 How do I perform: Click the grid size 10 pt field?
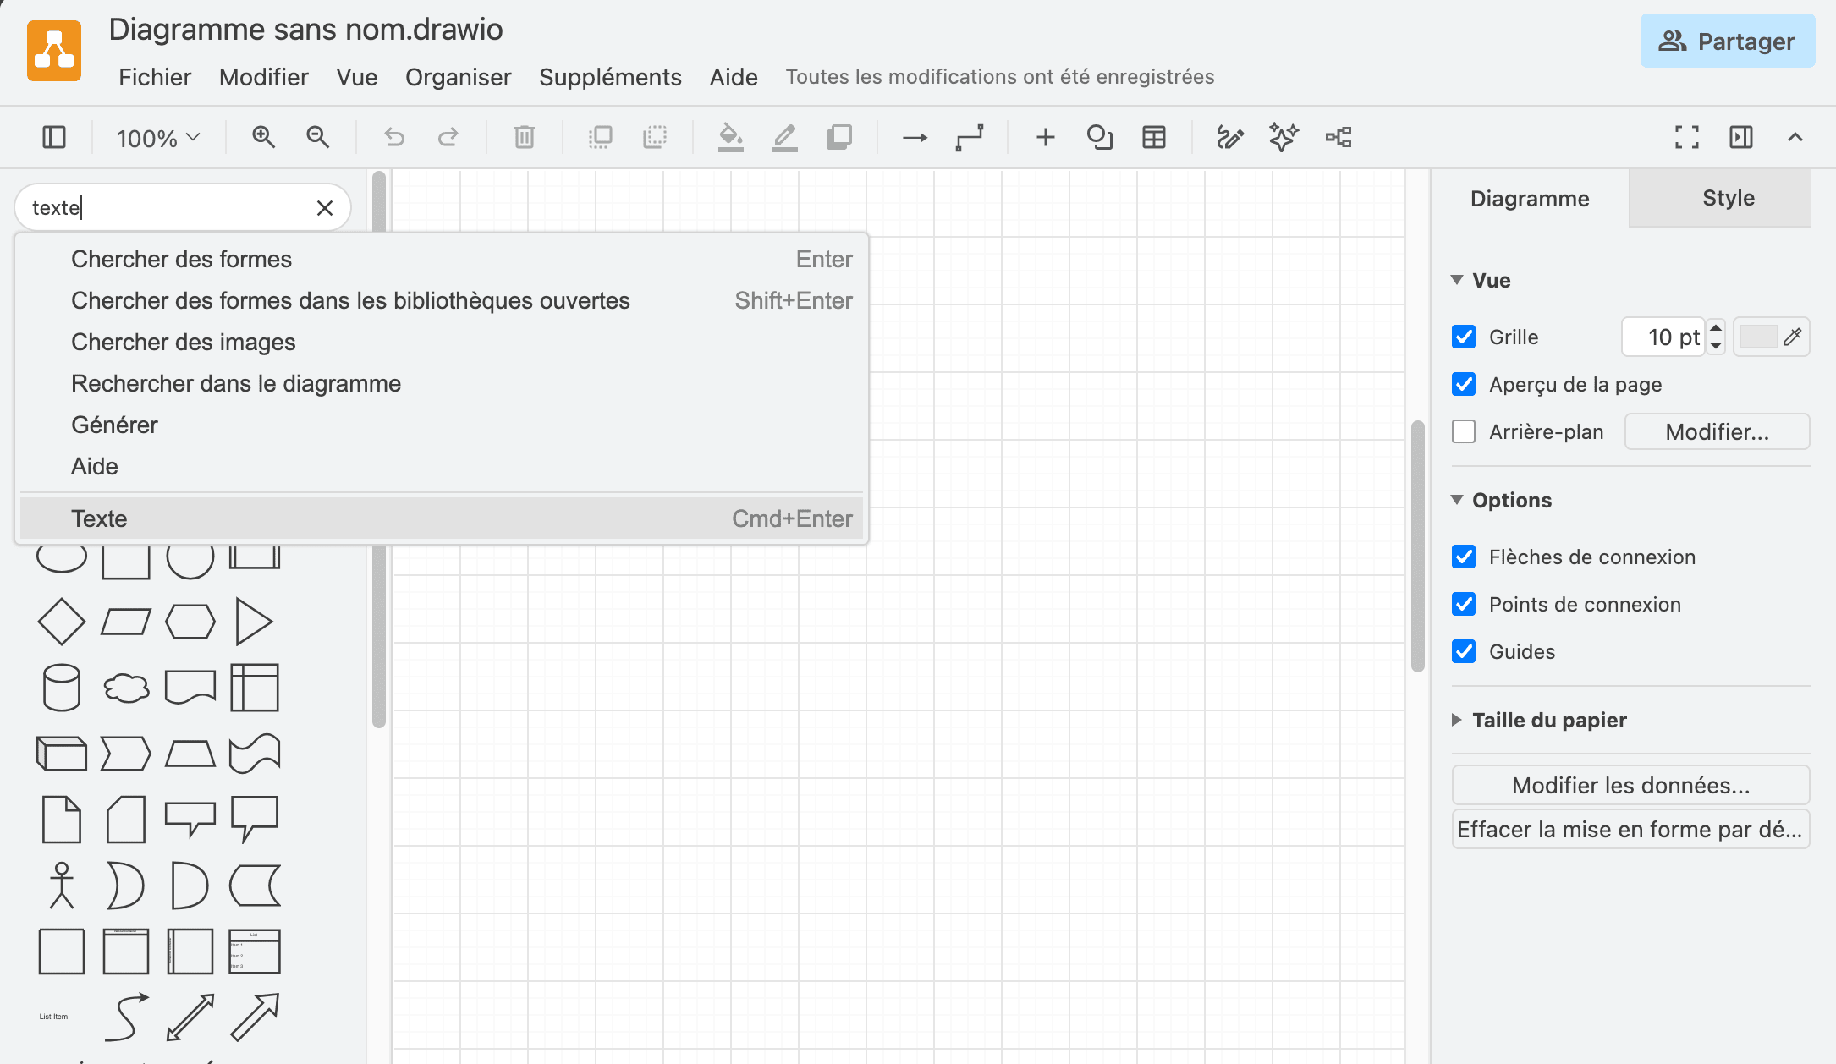click(x=1663, y=337)
